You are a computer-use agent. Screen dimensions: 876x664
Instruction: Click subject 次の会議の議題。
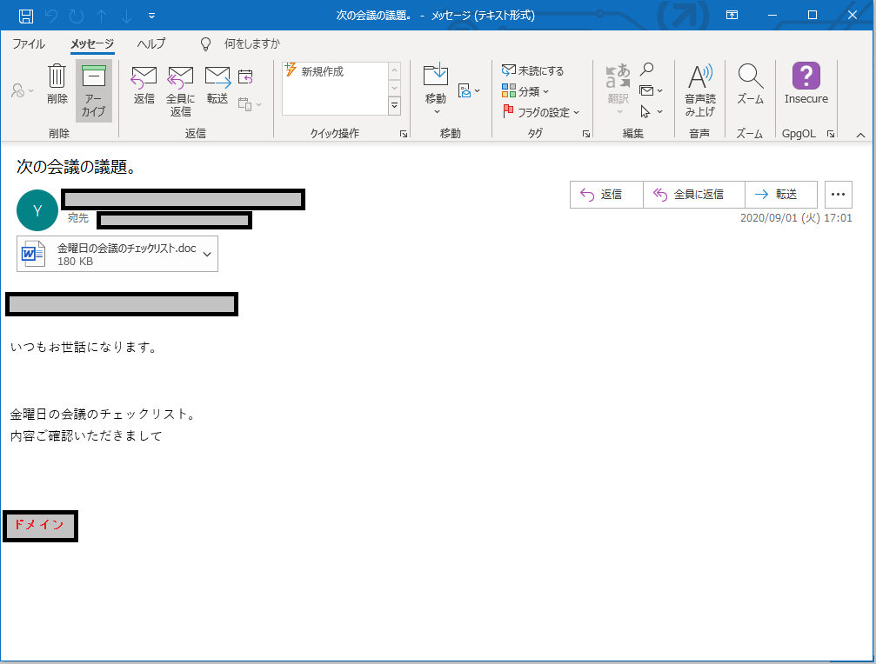tap(77, 167)
